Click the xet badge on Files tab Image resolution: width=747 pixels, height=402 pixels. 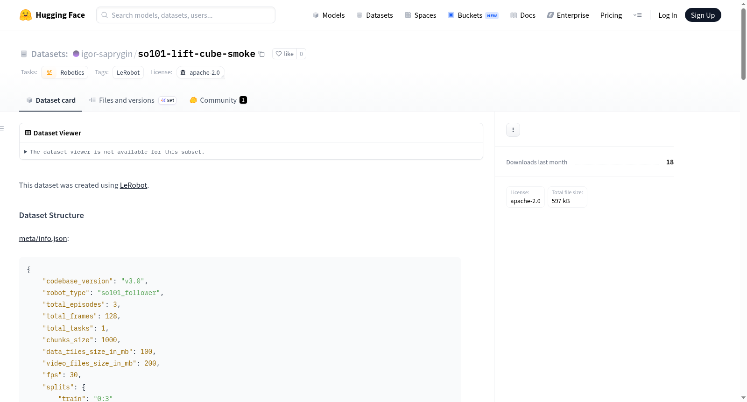(168, 100)
